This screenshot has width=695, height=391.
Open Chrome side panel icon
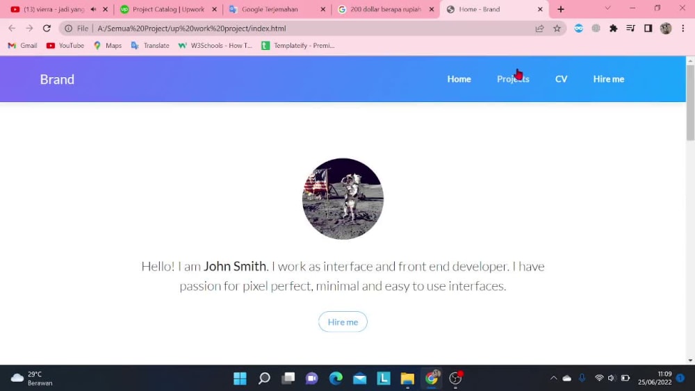click(x=648, y=28)
